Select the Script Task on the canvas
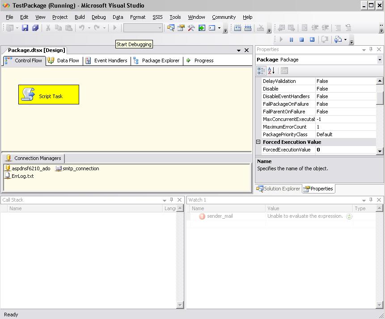Screen dimensions: 385x319 49,95
